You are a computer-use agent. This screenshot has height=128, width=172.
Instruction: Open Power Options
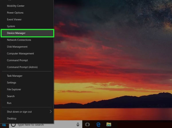[x=15, y=13]
